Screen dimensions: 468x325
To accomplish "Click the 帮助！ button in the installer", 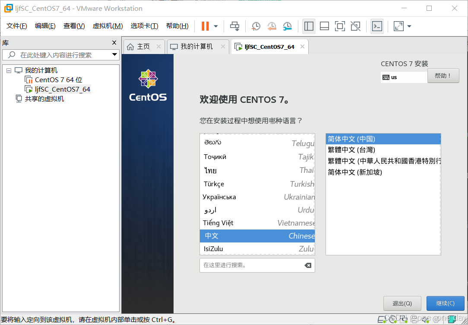I will point(443,76).
